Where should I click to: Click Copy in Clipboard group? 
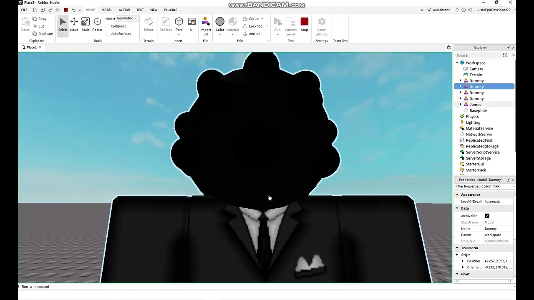click(39, 19)
